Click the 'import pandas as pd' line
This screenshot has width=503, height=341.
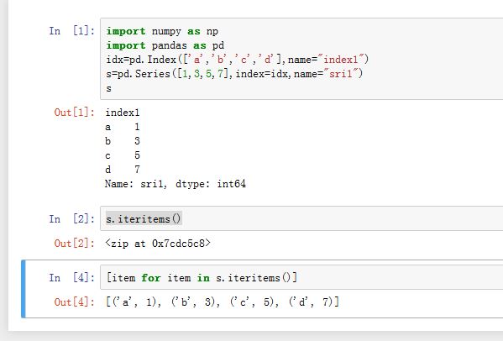click(165, 45)
